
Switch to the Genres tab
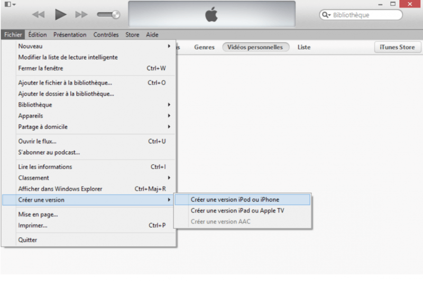[204, 47]
